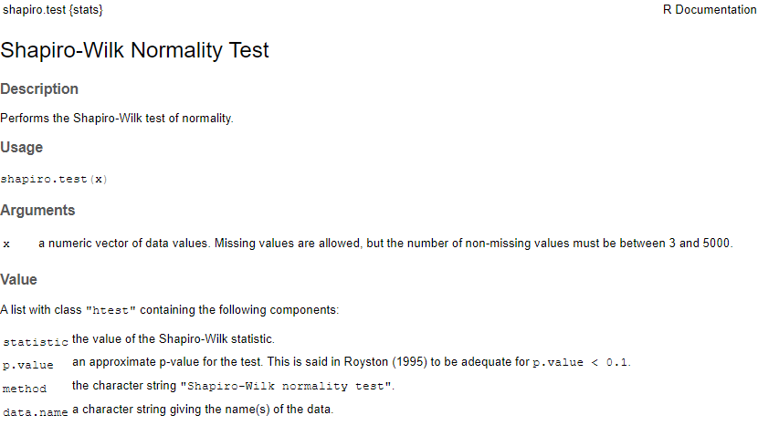758x436 pixels.
Task: Click the "Value" section heading
Action: 18,280
